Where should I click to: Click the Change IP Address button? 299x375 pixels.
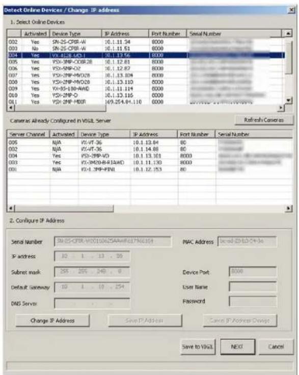[x=52, y=320]
